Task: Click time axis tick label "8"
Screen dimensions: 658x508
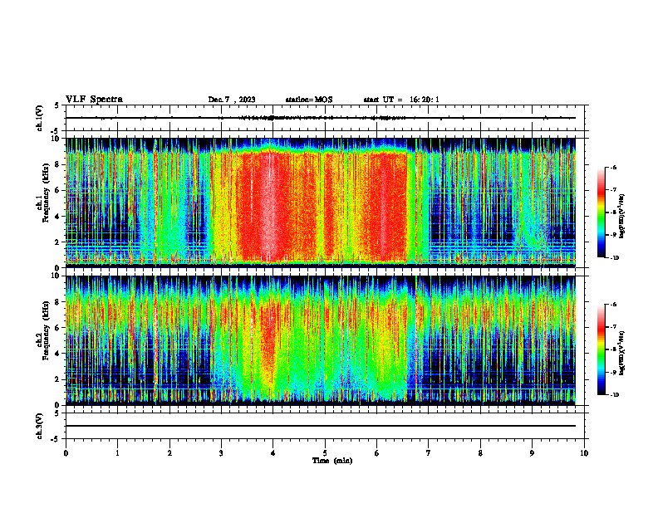Action: pos(480,453)
